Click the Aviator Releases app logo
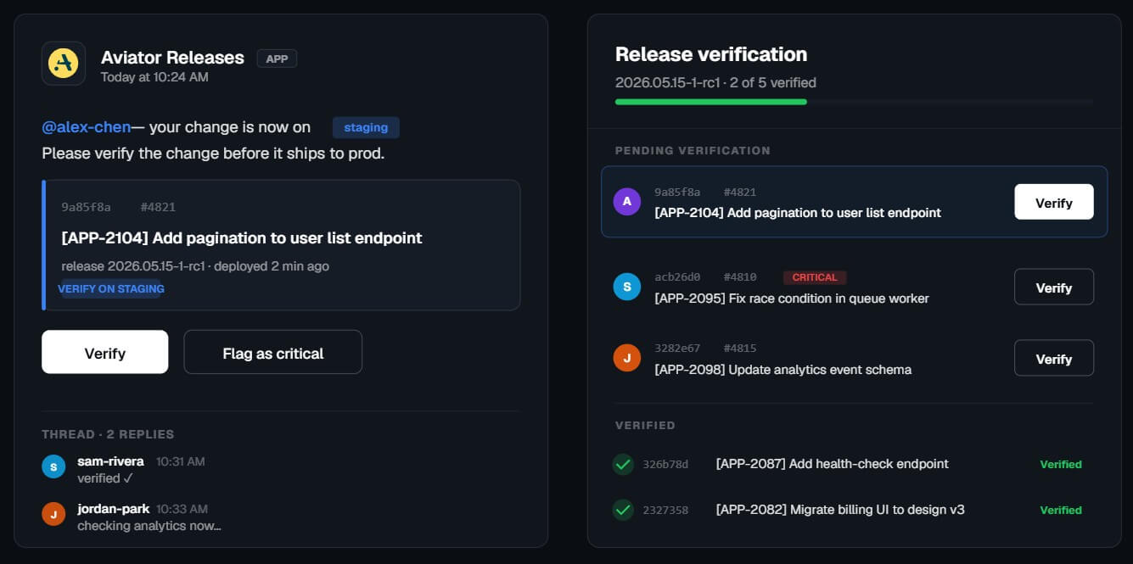The height and width of the screenshot is (564, 1133). [x=64, y=64]
